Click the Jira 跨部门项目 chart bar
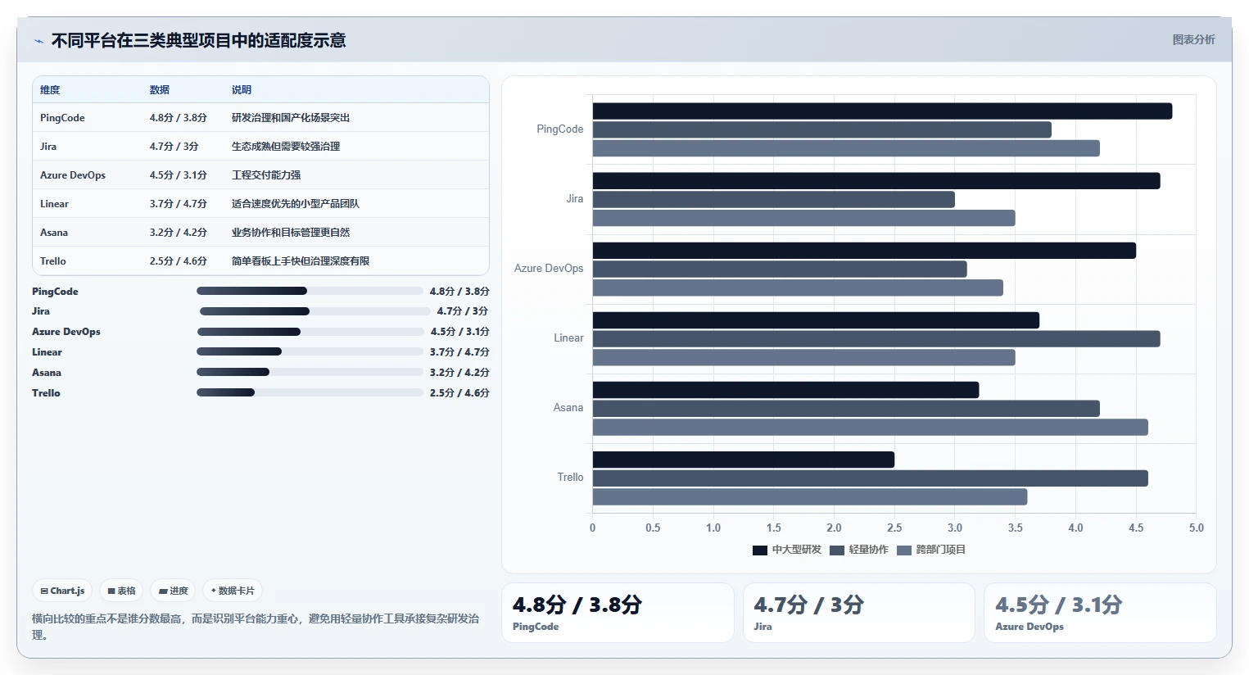This screenshot has height=675, width=1249. tap(804, 218)
